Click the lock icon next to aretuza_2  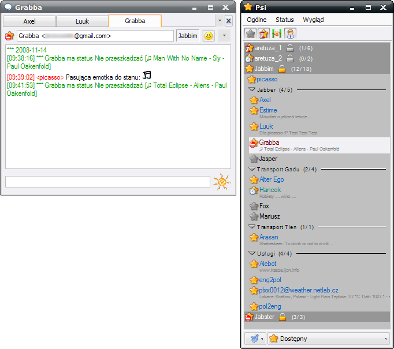(x=289, y=58)
